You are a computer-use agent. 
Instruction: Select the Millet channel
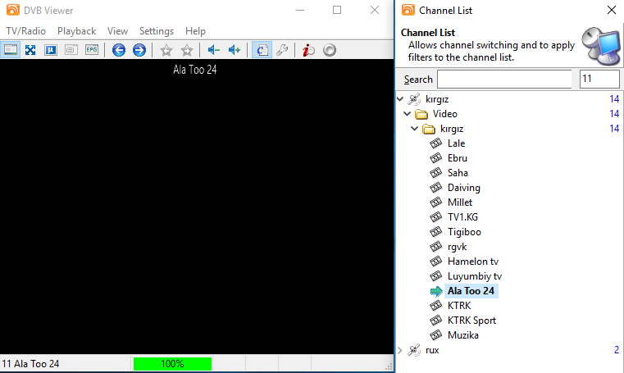pos(460,202)
